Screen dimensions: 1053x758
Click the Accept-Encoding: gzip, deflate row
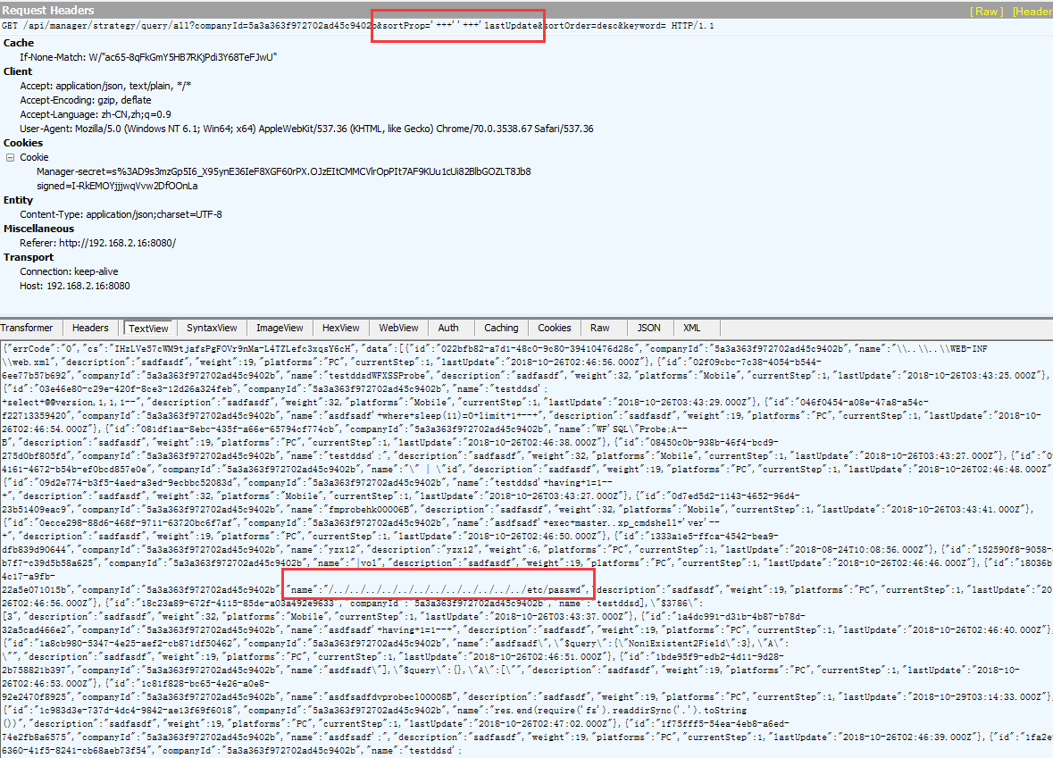tap(85, 100)
